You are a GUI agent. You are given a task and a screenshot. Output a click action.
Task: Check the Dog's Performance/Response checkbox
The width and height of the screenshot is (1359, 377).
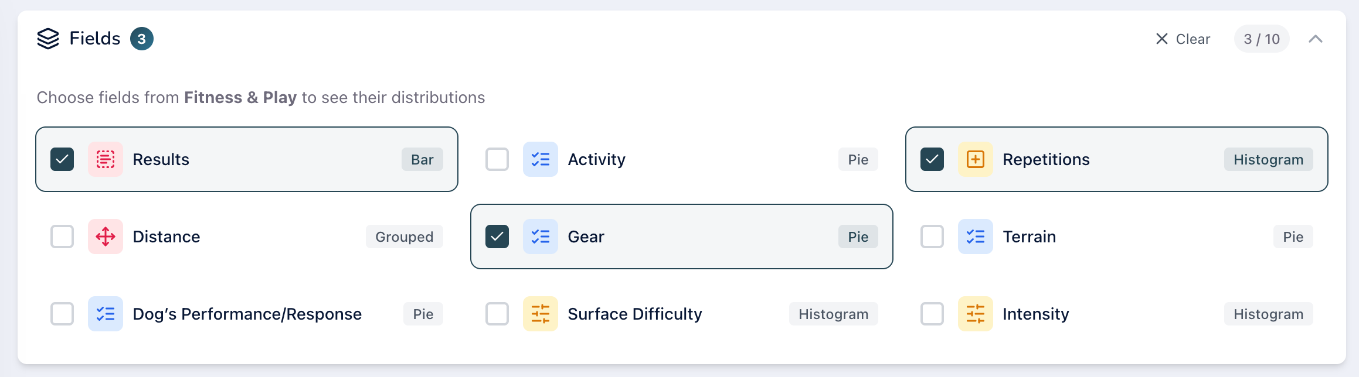(x=62, y=314)
